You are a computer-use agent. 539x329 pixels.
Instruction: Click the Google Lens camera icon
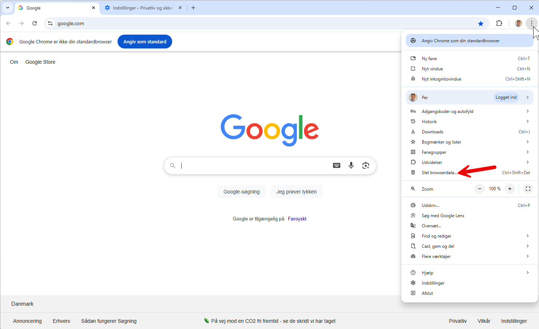(366, 165)
